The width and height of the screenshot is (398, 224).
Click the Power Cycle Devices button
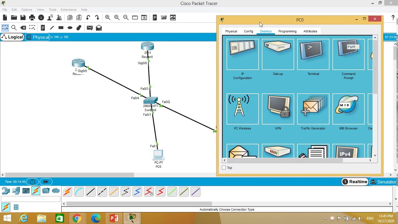(x=32, y=182)
